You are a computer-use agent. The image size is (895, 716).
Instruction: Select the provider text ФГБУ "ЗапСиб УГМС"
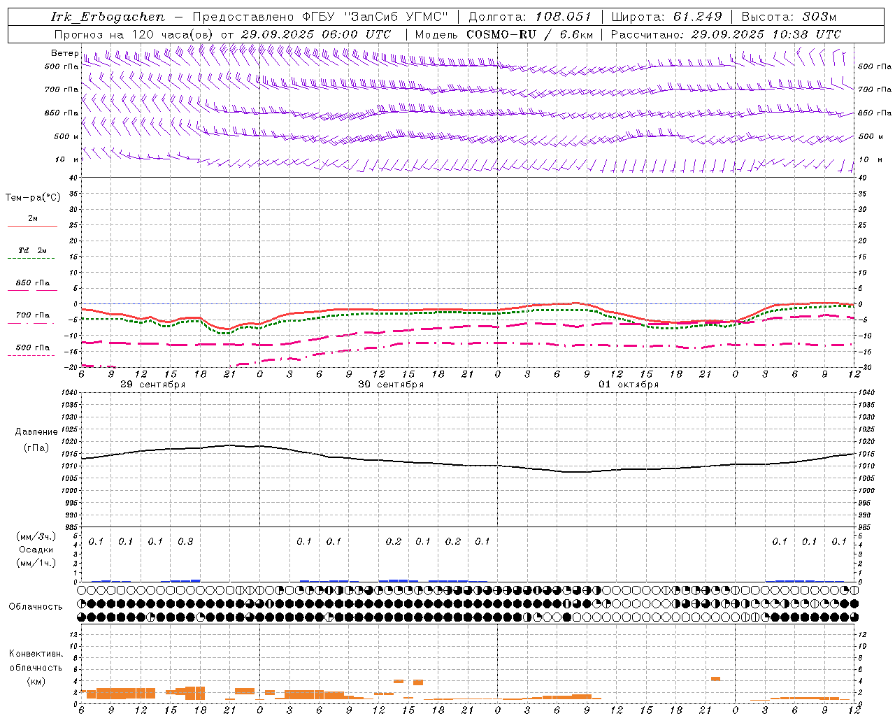[x=375, y=17]
